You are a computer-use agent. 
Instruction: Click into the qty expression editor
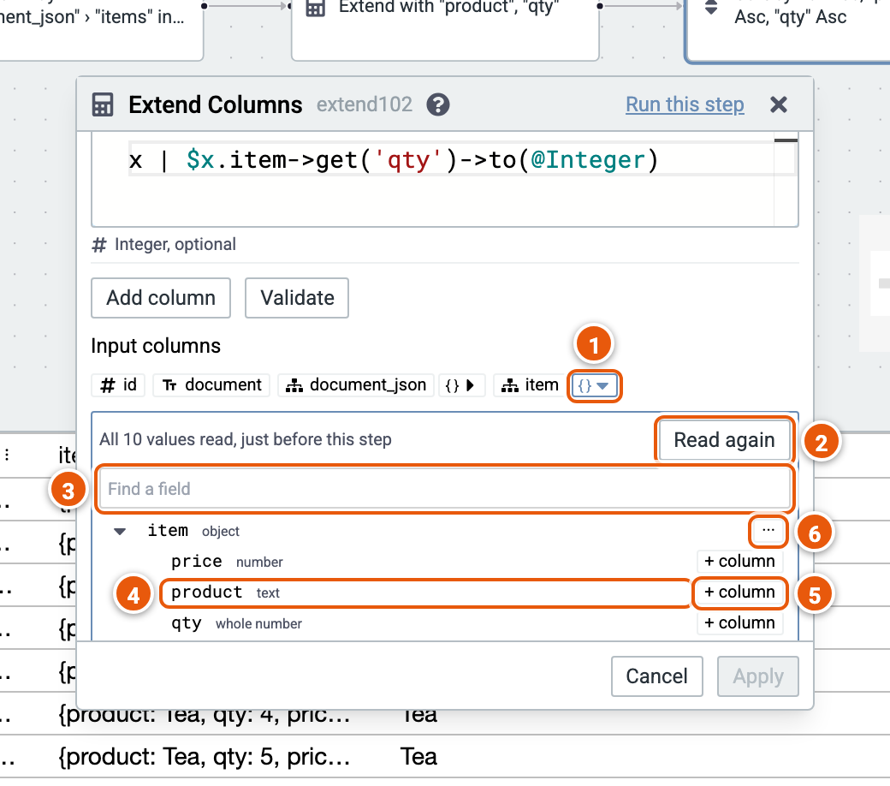[x=444, y=182]
